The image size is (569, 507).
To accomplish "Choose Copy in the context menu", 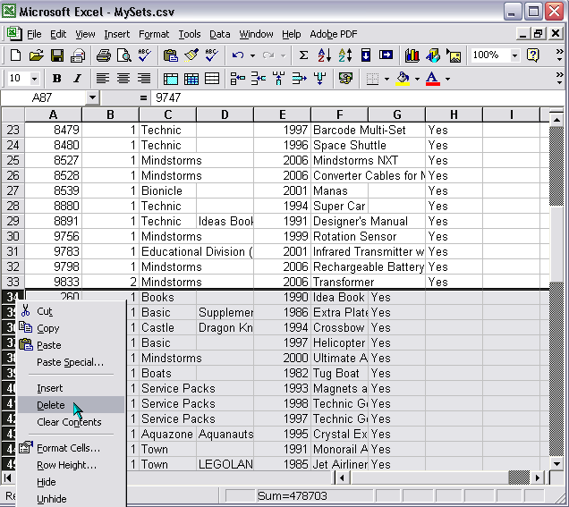I will coord(72,328).
